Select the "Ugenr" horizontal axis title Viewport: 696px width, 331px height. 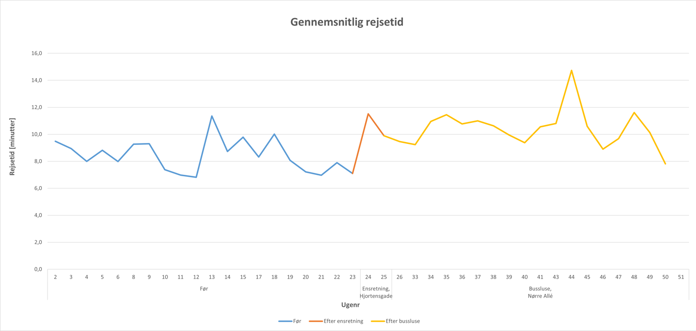pyautogui.click(x=350, y=305)
